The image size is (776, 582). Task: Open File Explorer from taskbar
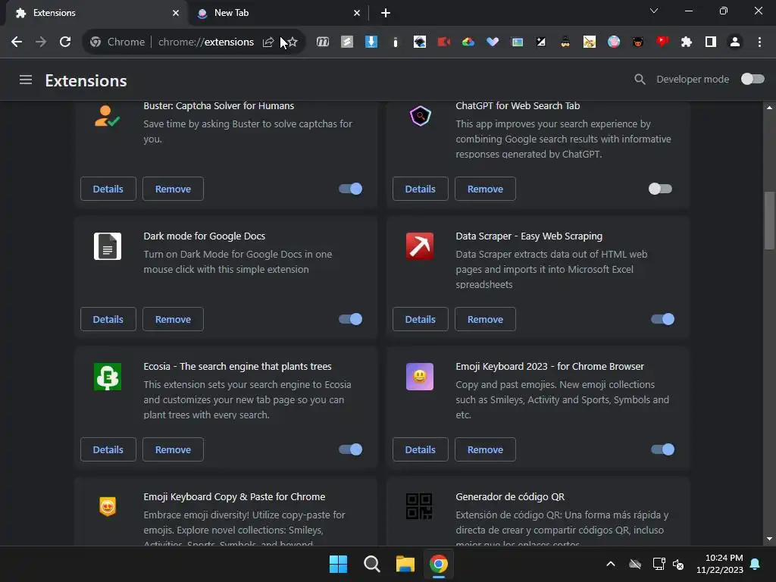(x=405, y=564)
